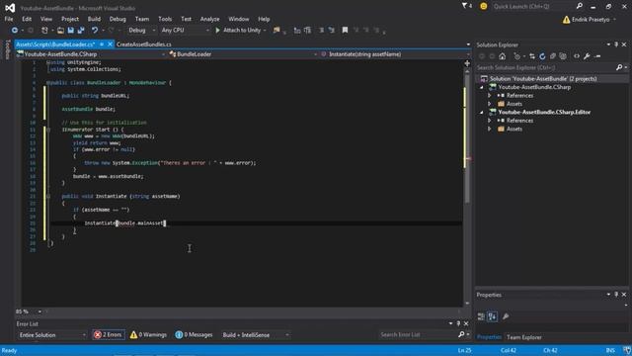
Task: Close the BundleLoader.cs tab
Action: pyautogui.click(x=110, y=44)
